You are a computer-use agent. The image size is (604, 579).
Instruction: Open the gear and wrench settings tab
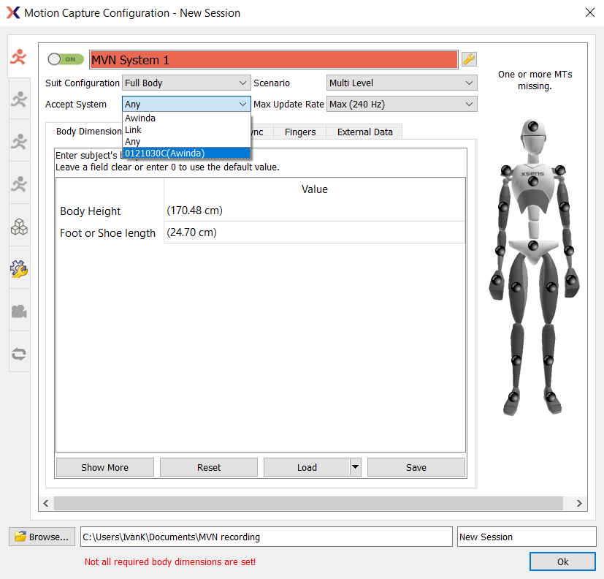pyautogui.click(x=19, y=269)
